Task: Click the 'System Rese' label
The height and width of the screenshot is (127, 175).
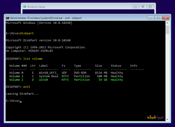Action: pos(48,76)
